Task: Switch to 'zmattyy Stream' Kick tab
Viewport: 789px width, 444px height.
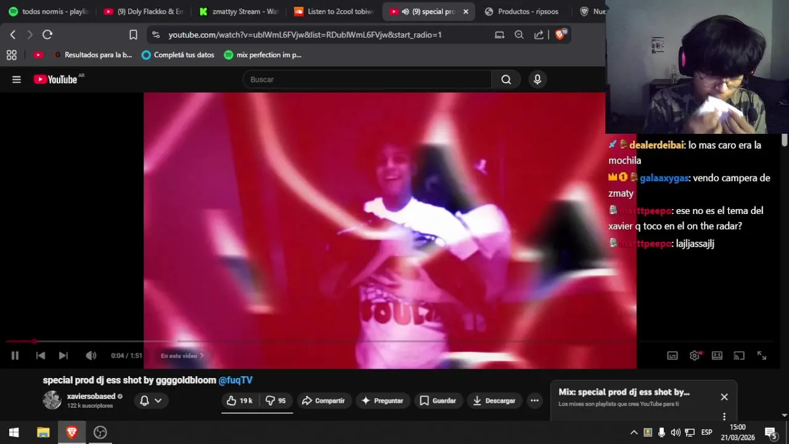Action: pos(239,12)
